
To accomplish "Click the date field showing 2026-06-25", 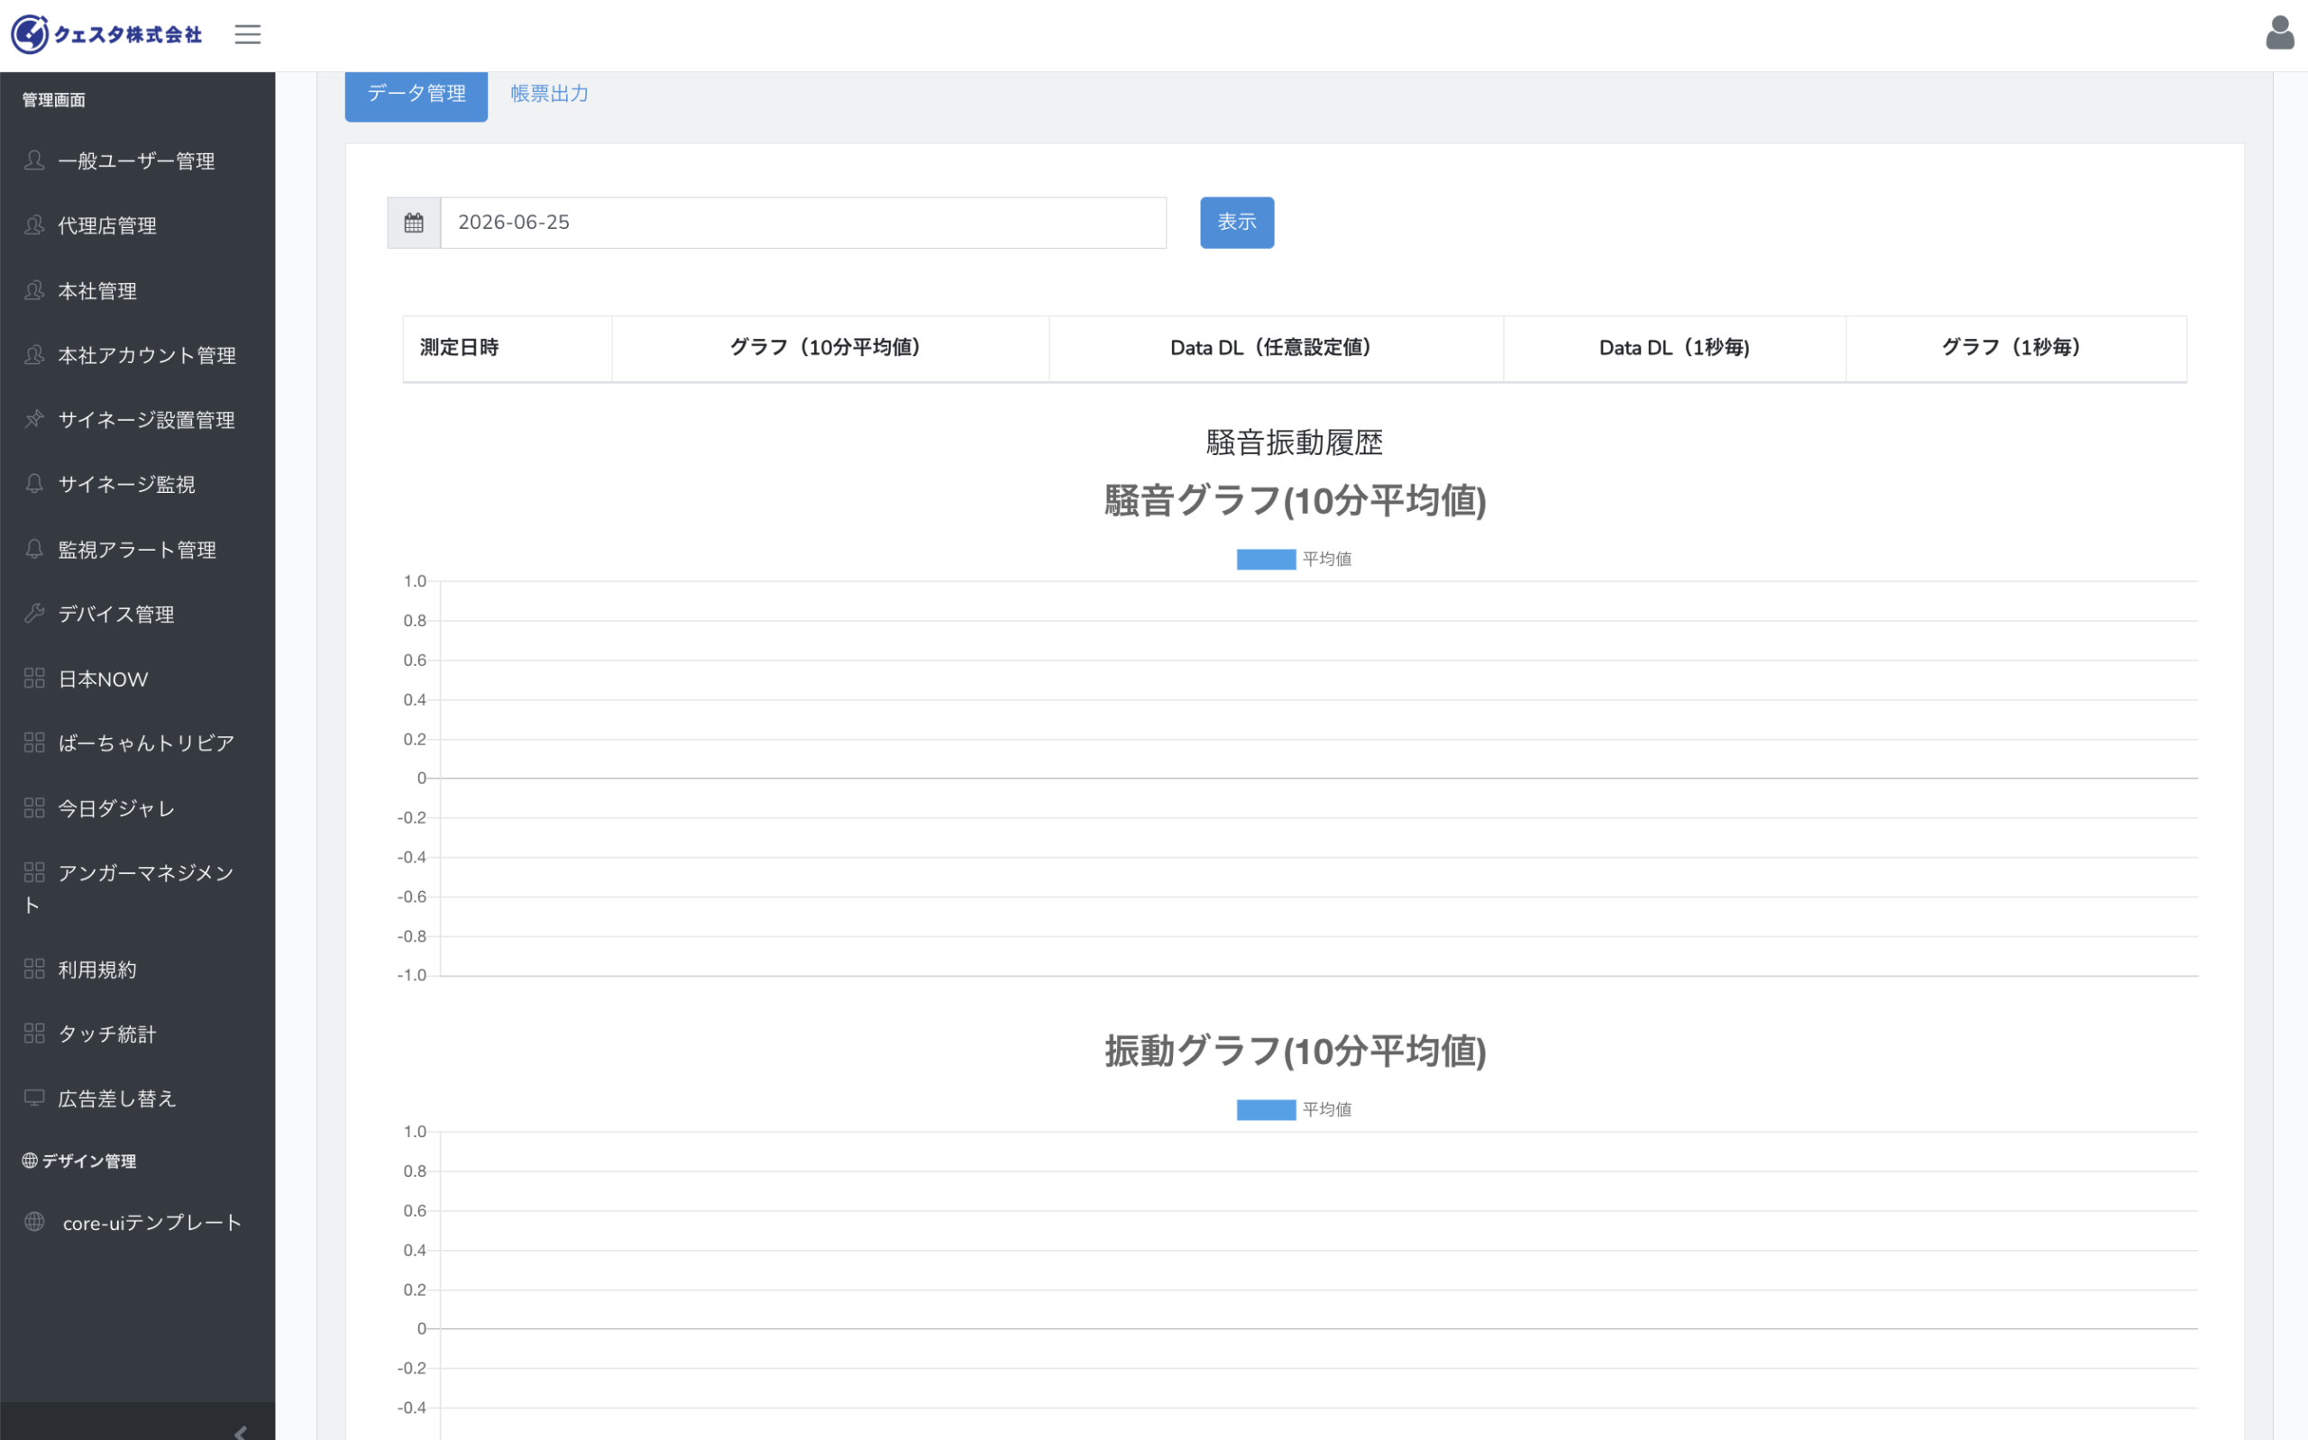I will [x=803, y=223].
